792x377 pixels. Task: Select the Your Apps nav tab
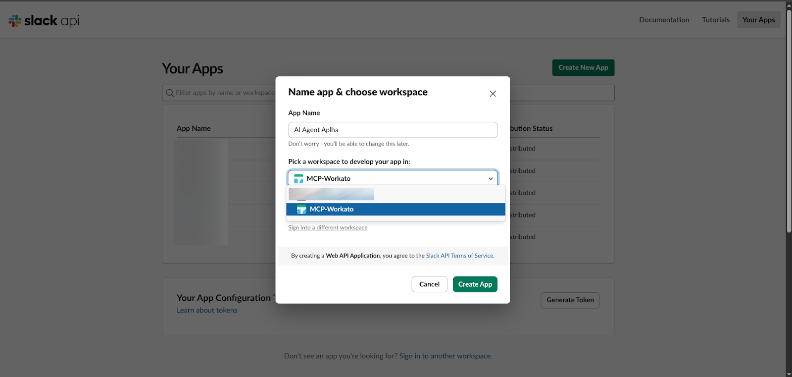(758, 20)
